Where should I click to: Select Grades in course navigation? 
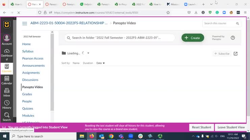pos(27,94)
